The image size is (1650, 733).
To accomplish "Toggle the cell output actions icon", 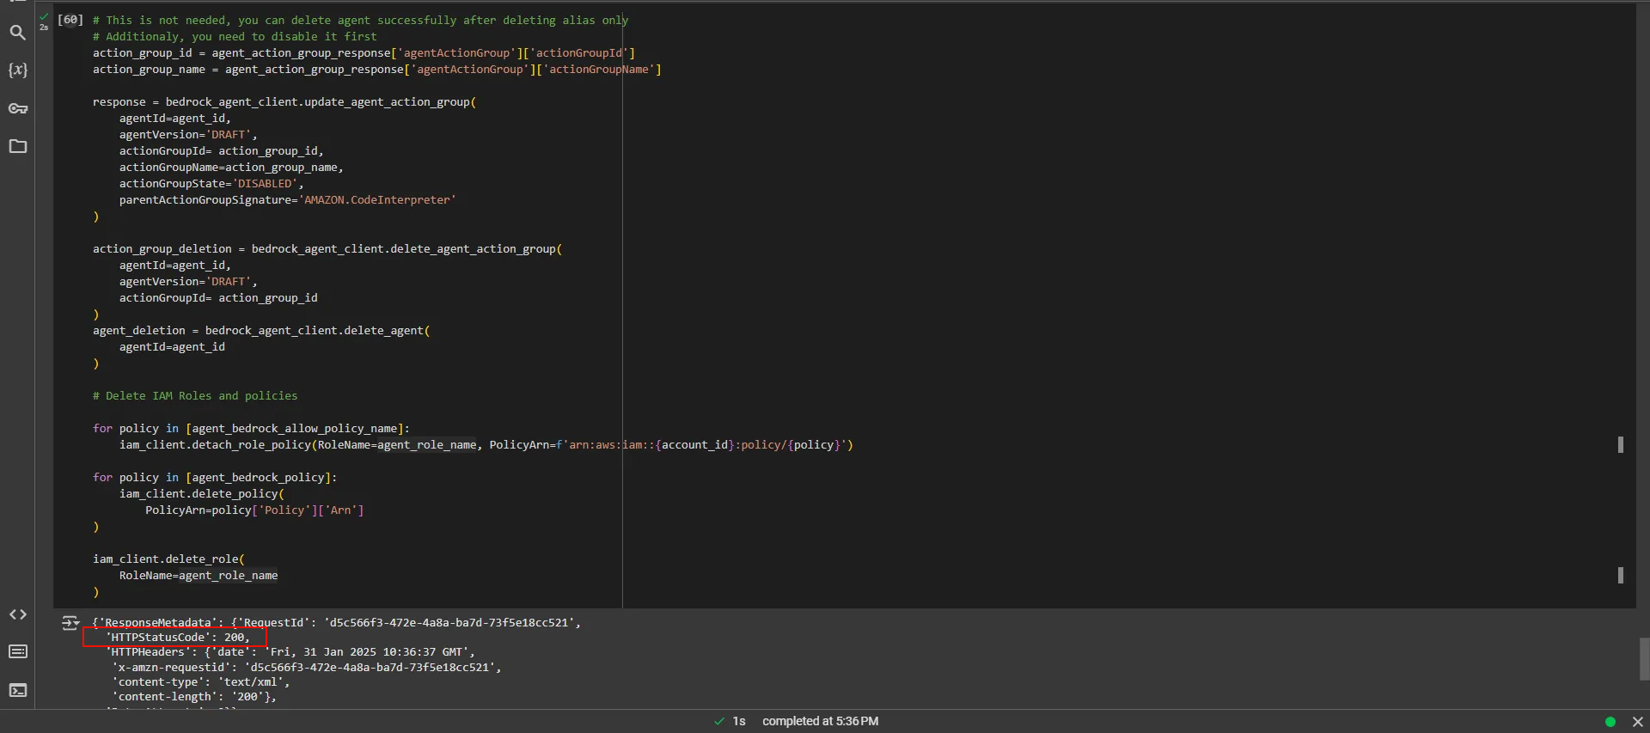I will coord(70,623).
